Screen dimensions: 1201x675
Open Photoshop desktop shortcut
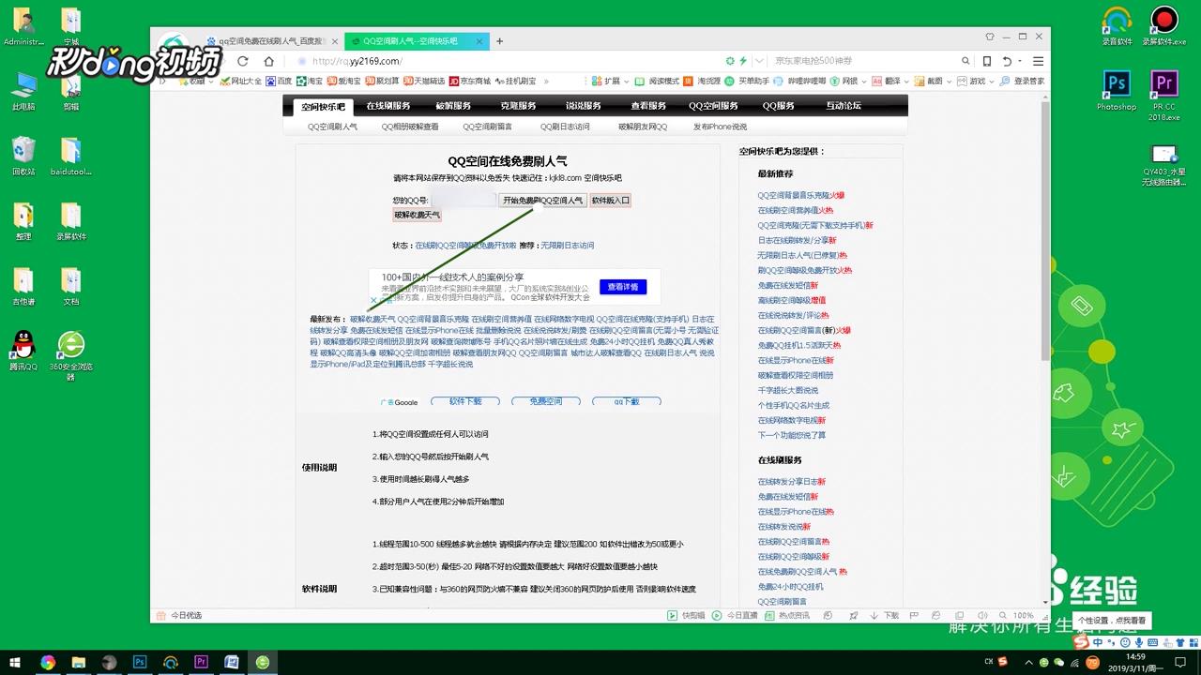[x=1117, y=91]
